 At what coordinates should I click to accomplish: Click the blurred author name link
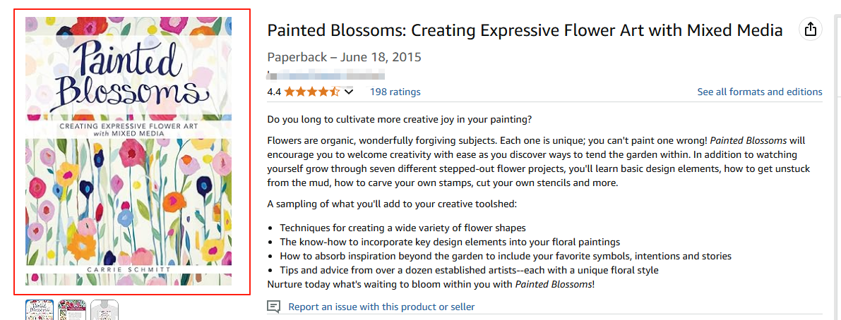point(326,74)
